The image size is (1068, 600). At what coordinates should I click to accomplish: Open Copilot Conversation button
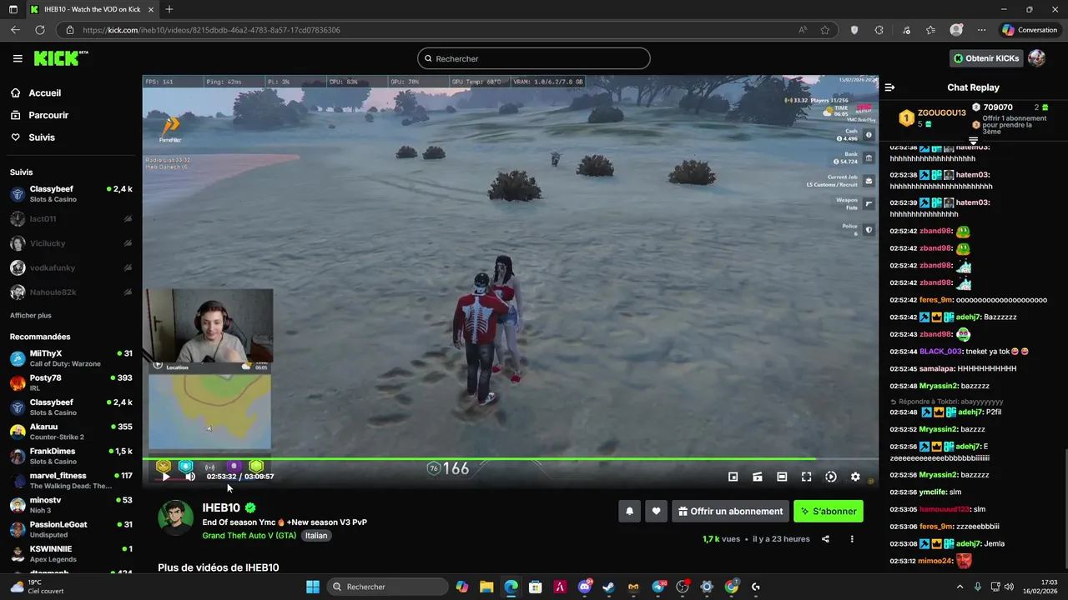click(1030, 30)
